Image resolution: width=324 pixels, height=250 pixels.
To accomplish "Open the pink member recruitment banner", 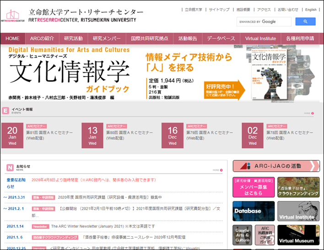I will pos(254,187).
